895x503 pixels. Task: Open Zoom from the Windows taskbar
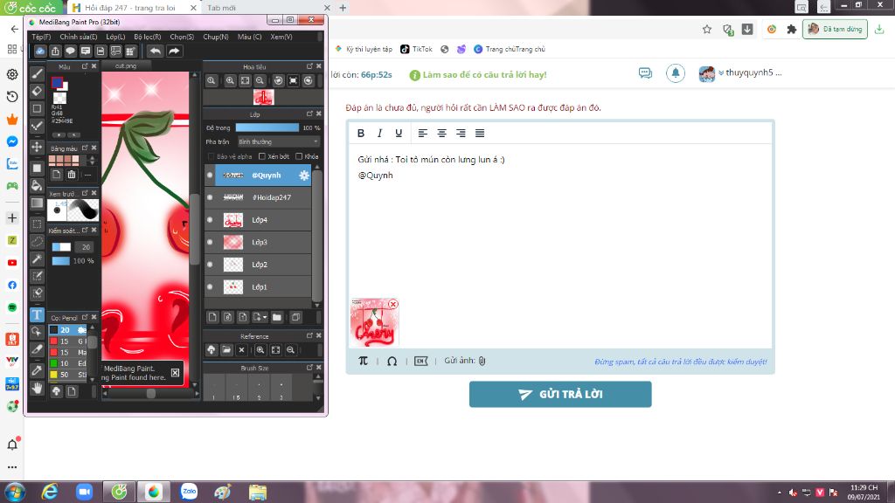(85, 491)
